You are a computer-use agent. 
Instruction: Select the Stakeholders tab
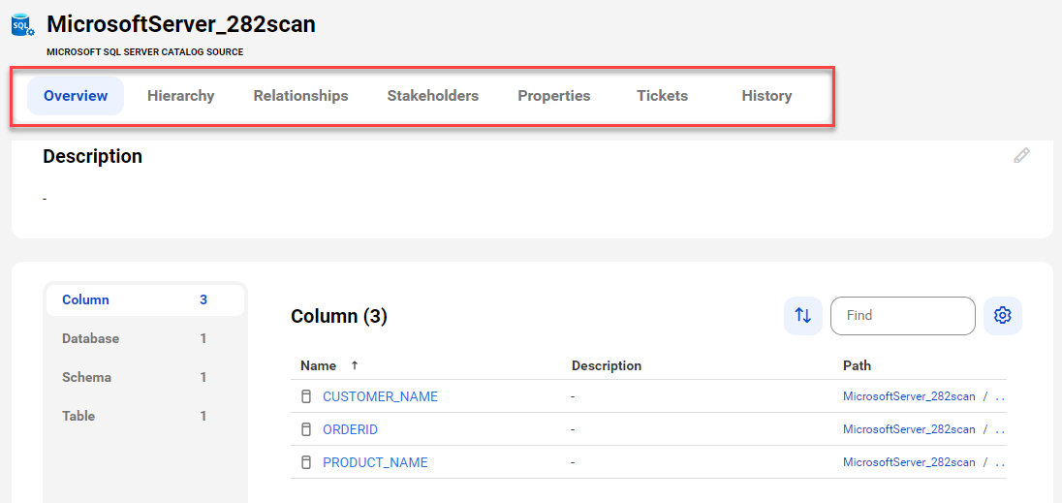[433, 96]
